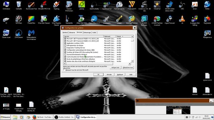Open the Corbeille recycle bin icon
Viewport: 214px width, 120px height.
19,5
